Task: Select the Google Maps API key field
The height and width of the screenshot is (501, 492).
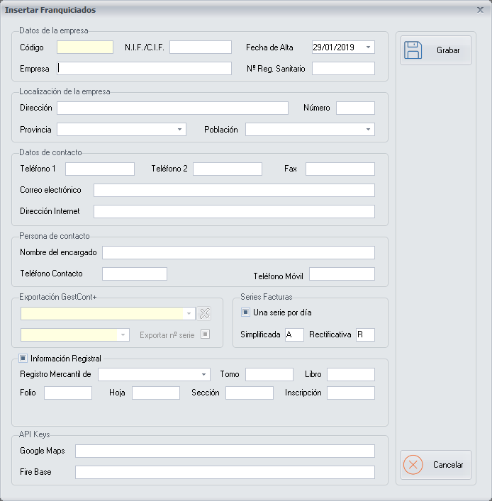Action: (x=225, y=451)
